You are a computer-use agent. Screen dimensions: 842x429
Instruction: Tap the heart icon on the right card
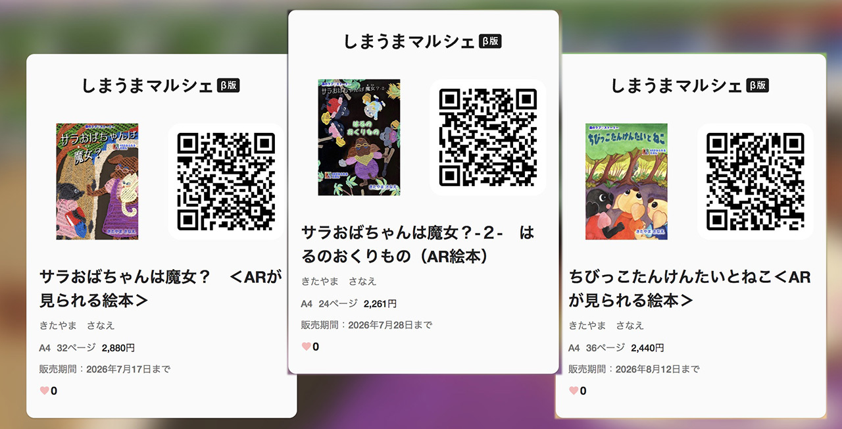pos(574,391)
